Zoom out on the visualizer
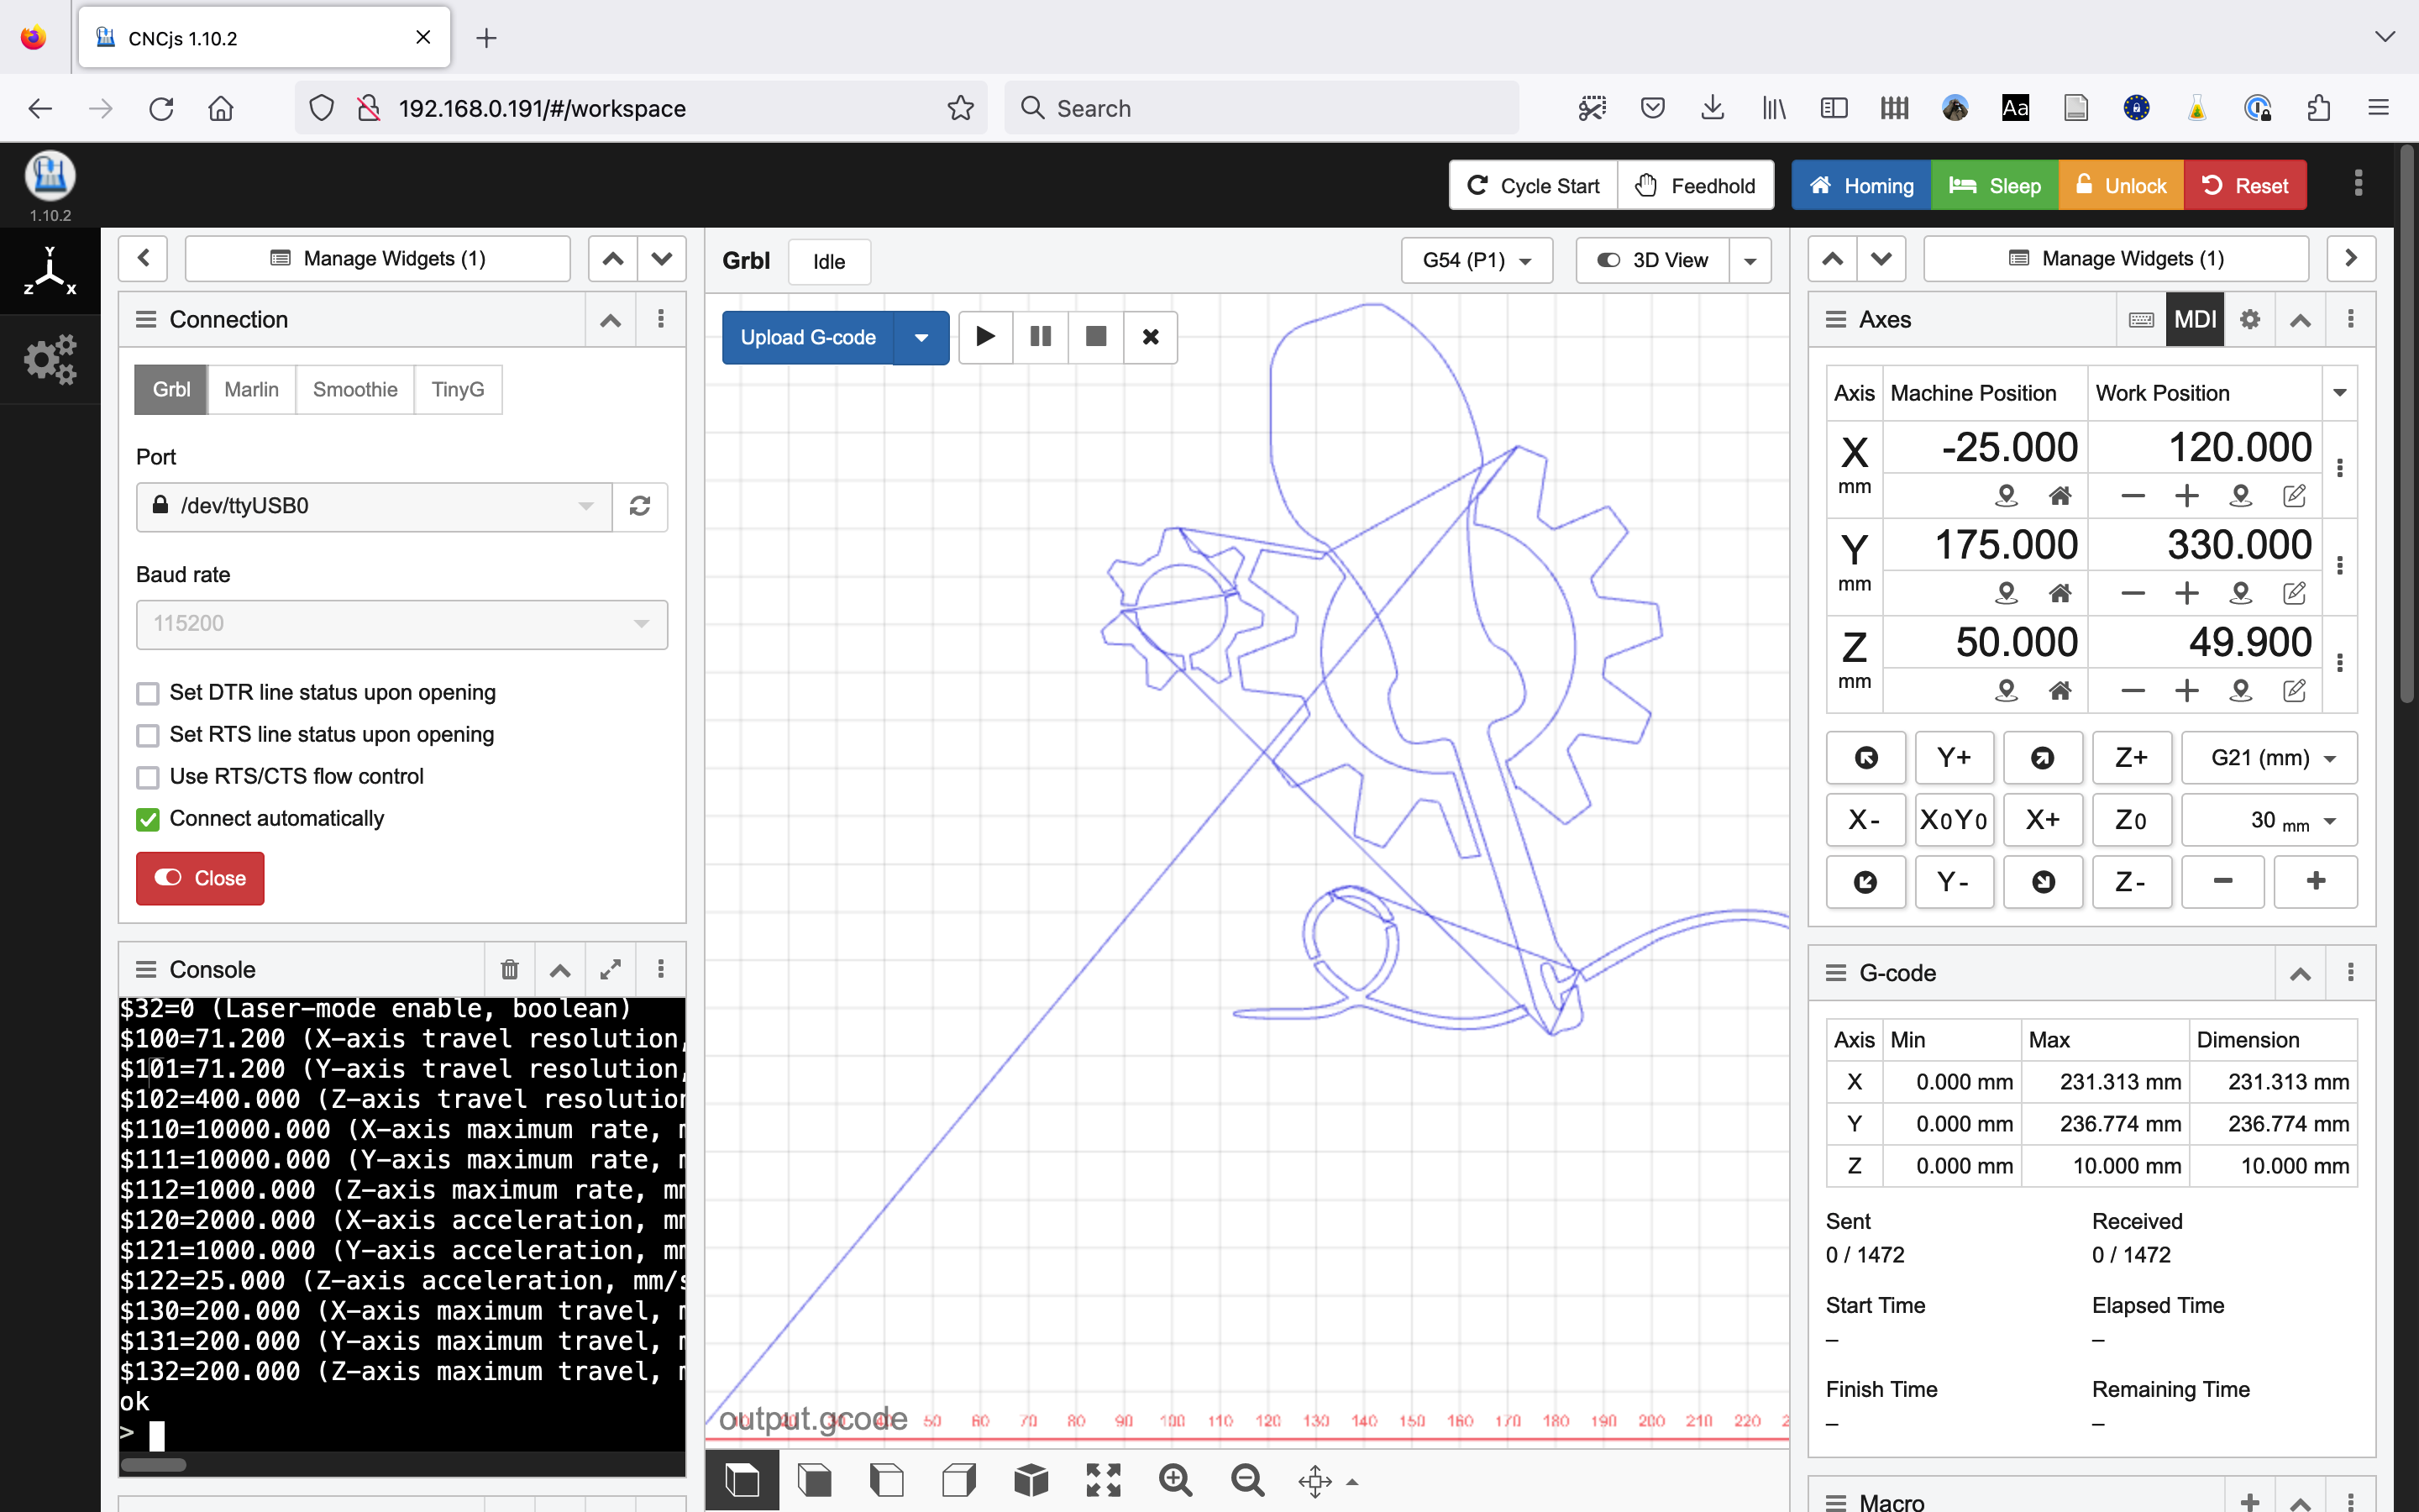 (1247, 1480)
